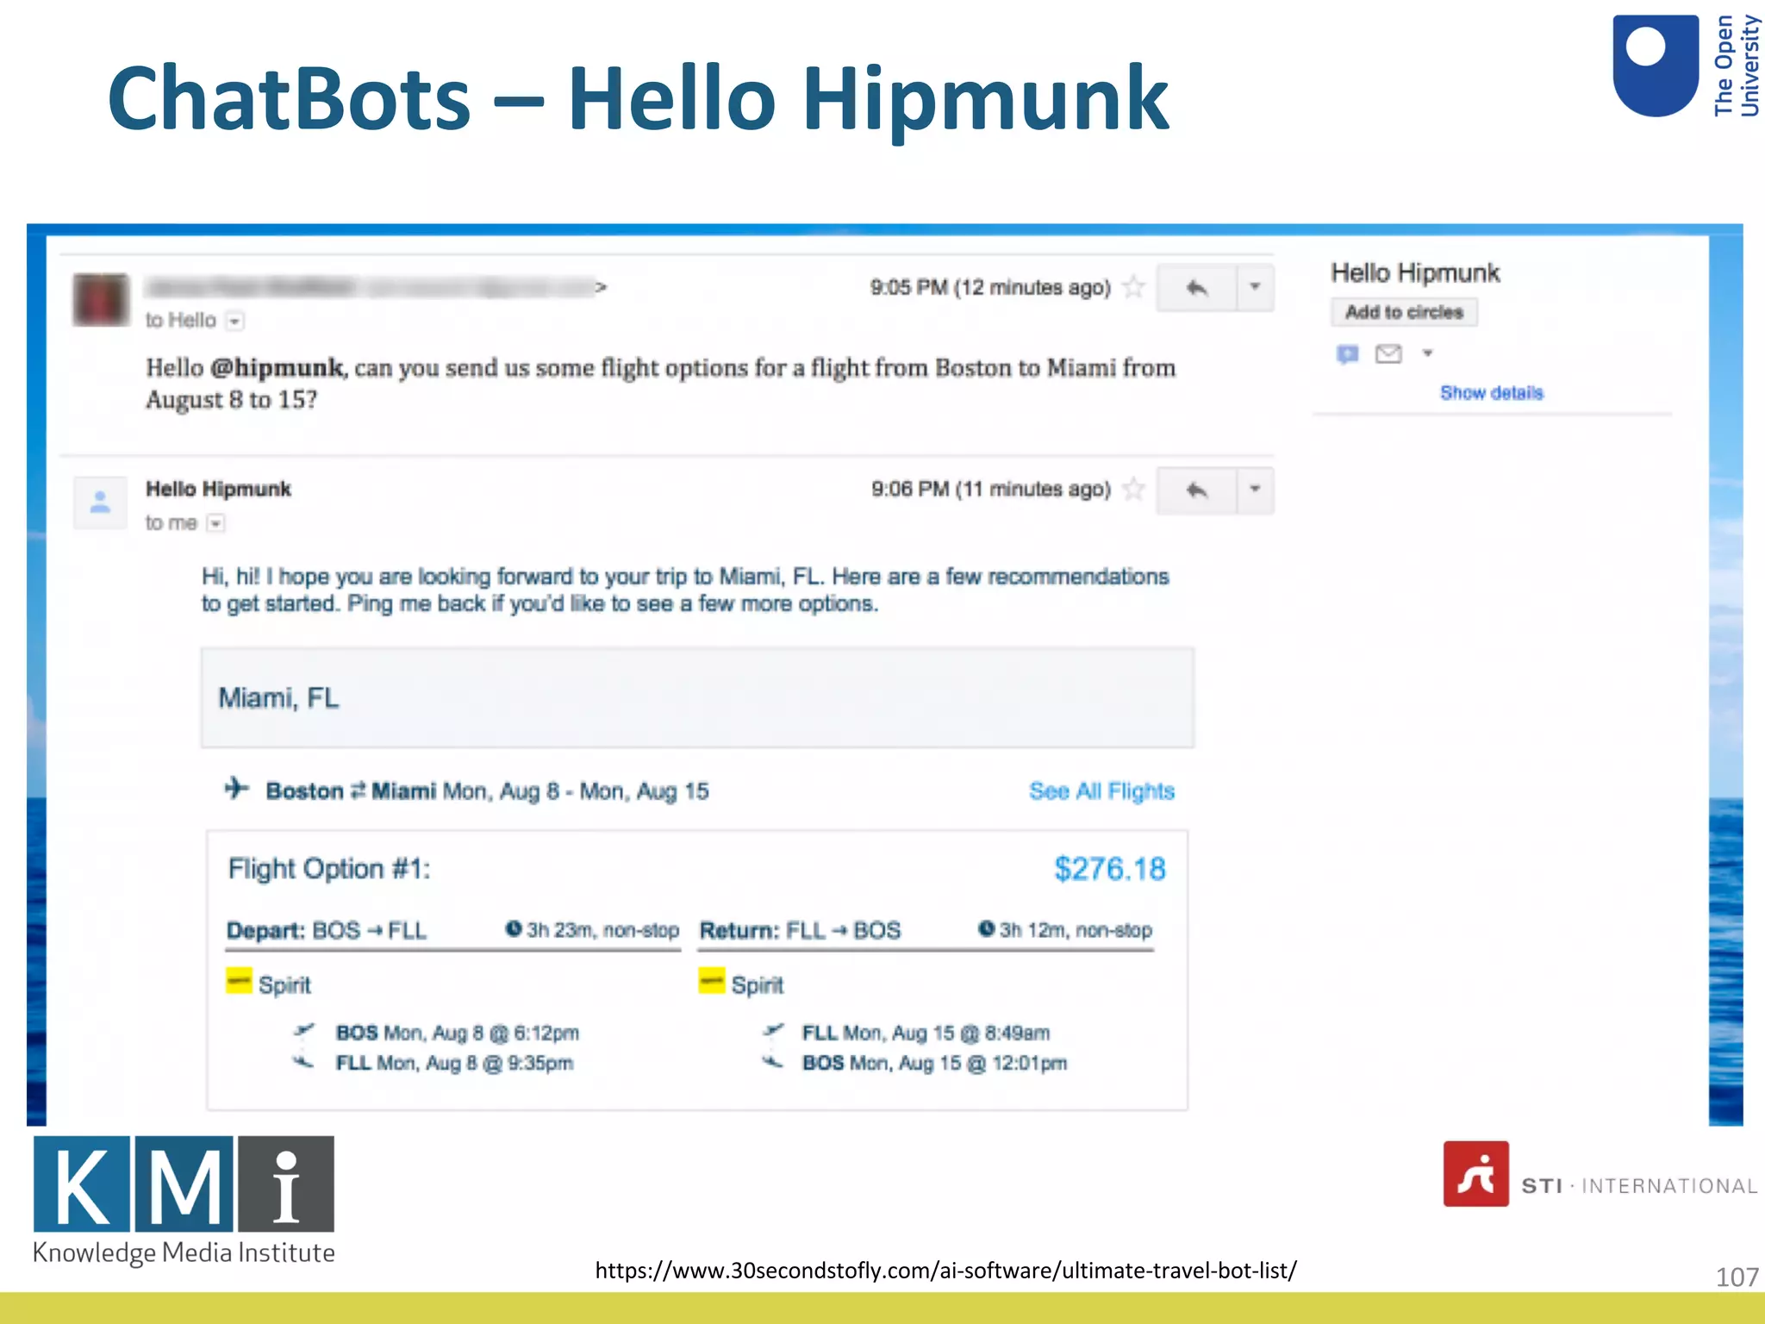This screenshot has height=1324, width=1765.
Task: Open the 30secondstofly.com source URL
Action: pyautogui.click(x=945, y=1271)
